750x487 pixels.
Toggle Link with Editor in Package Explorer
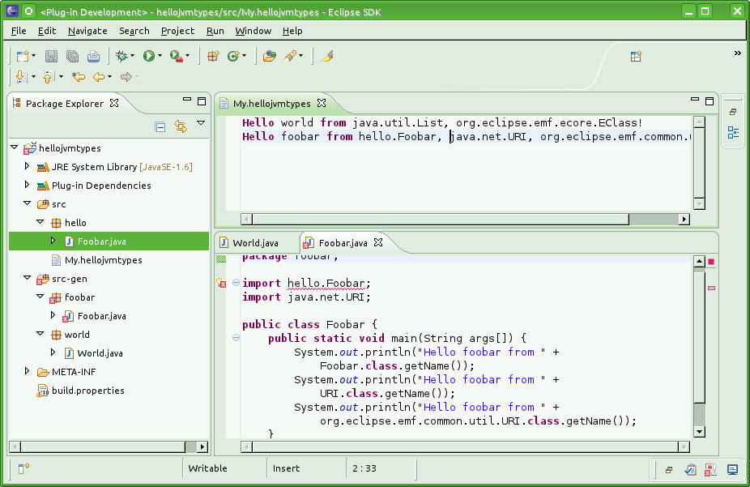[x=181, y=126]
